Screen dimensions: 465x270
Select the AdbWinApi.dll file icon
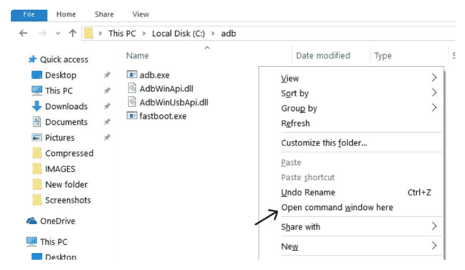tap(133, 89)
